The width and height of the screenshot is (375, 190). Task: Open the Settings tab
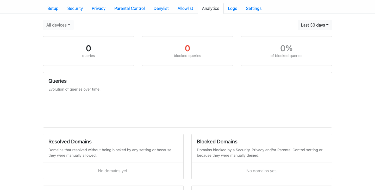coord(254,8)
